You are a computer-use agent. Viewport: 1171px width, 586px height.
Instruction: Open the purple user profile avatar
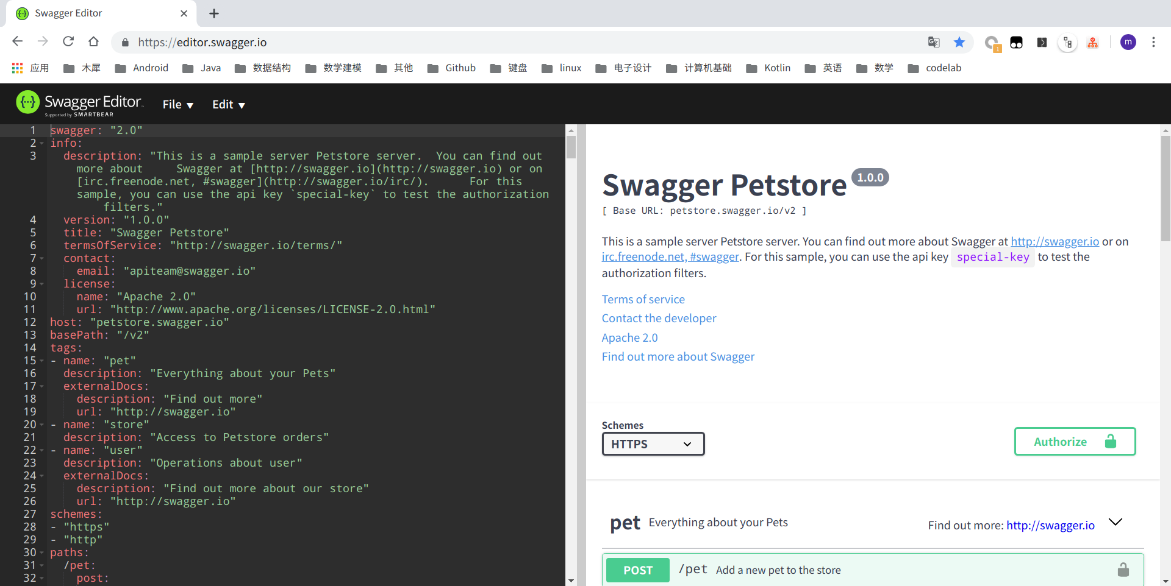point(1128,42)
